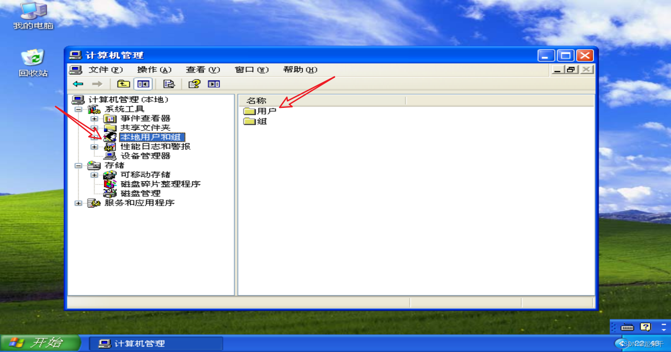Click the console icon left of 文件 menu
Screen dimensions: 671x352
point(76,70)
